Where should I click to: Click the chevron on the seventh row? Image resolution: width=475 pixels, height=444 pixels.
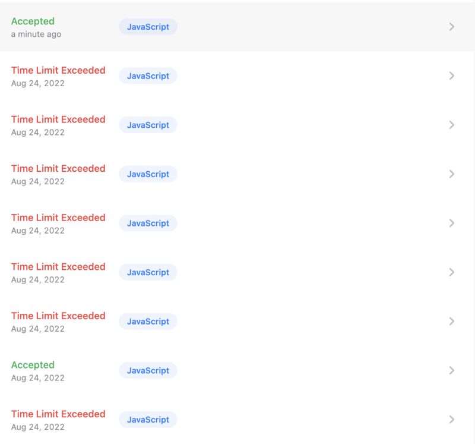pyautogui.click(x=451, y=322)
